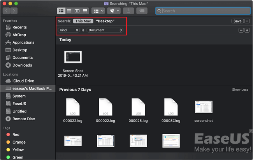
Task: Switch to list view in toolbar
Action: pos(69,11)
